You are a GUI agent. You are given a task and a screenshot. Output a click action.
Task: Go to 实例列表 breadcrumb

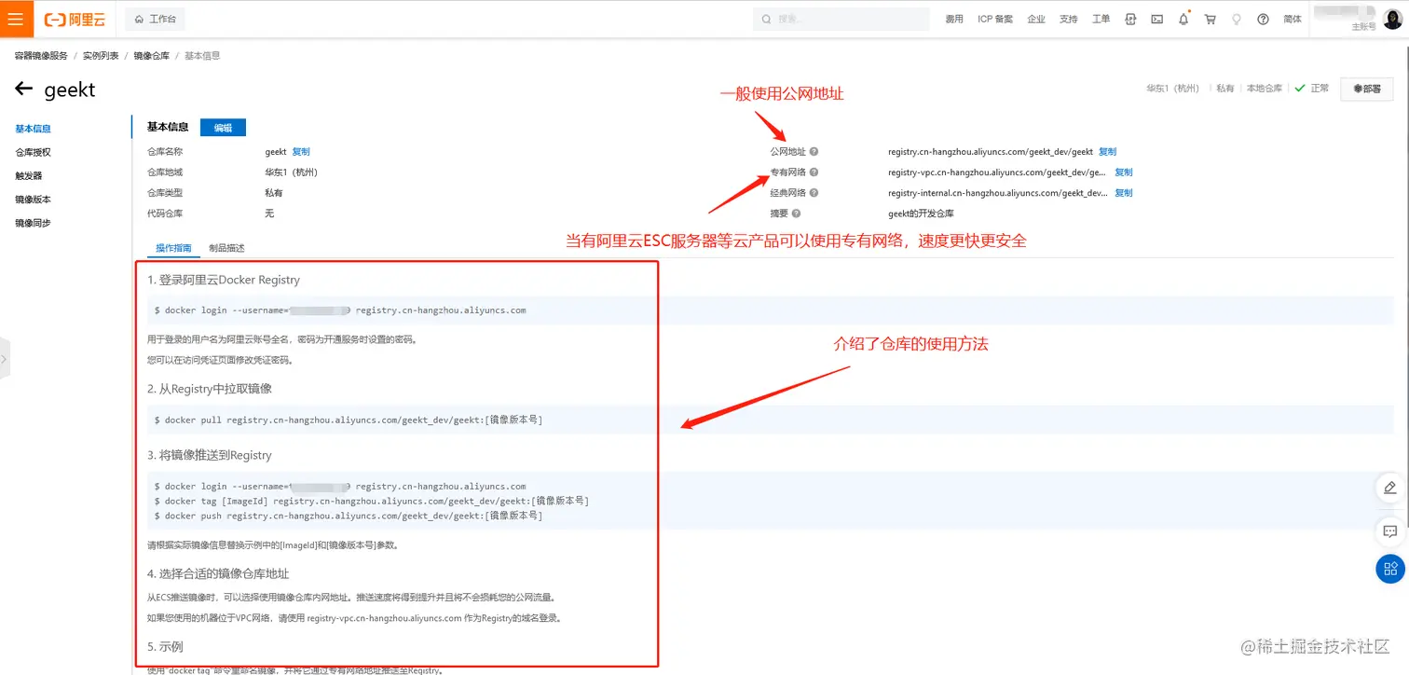[101, 56]
